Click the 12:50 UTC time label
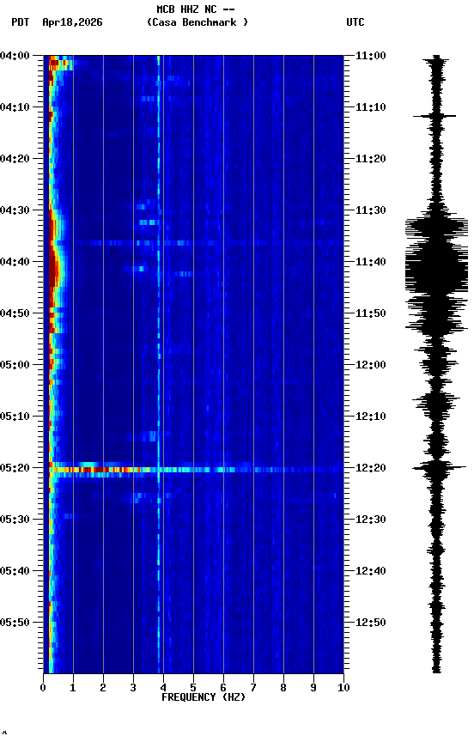 point(370,623)
